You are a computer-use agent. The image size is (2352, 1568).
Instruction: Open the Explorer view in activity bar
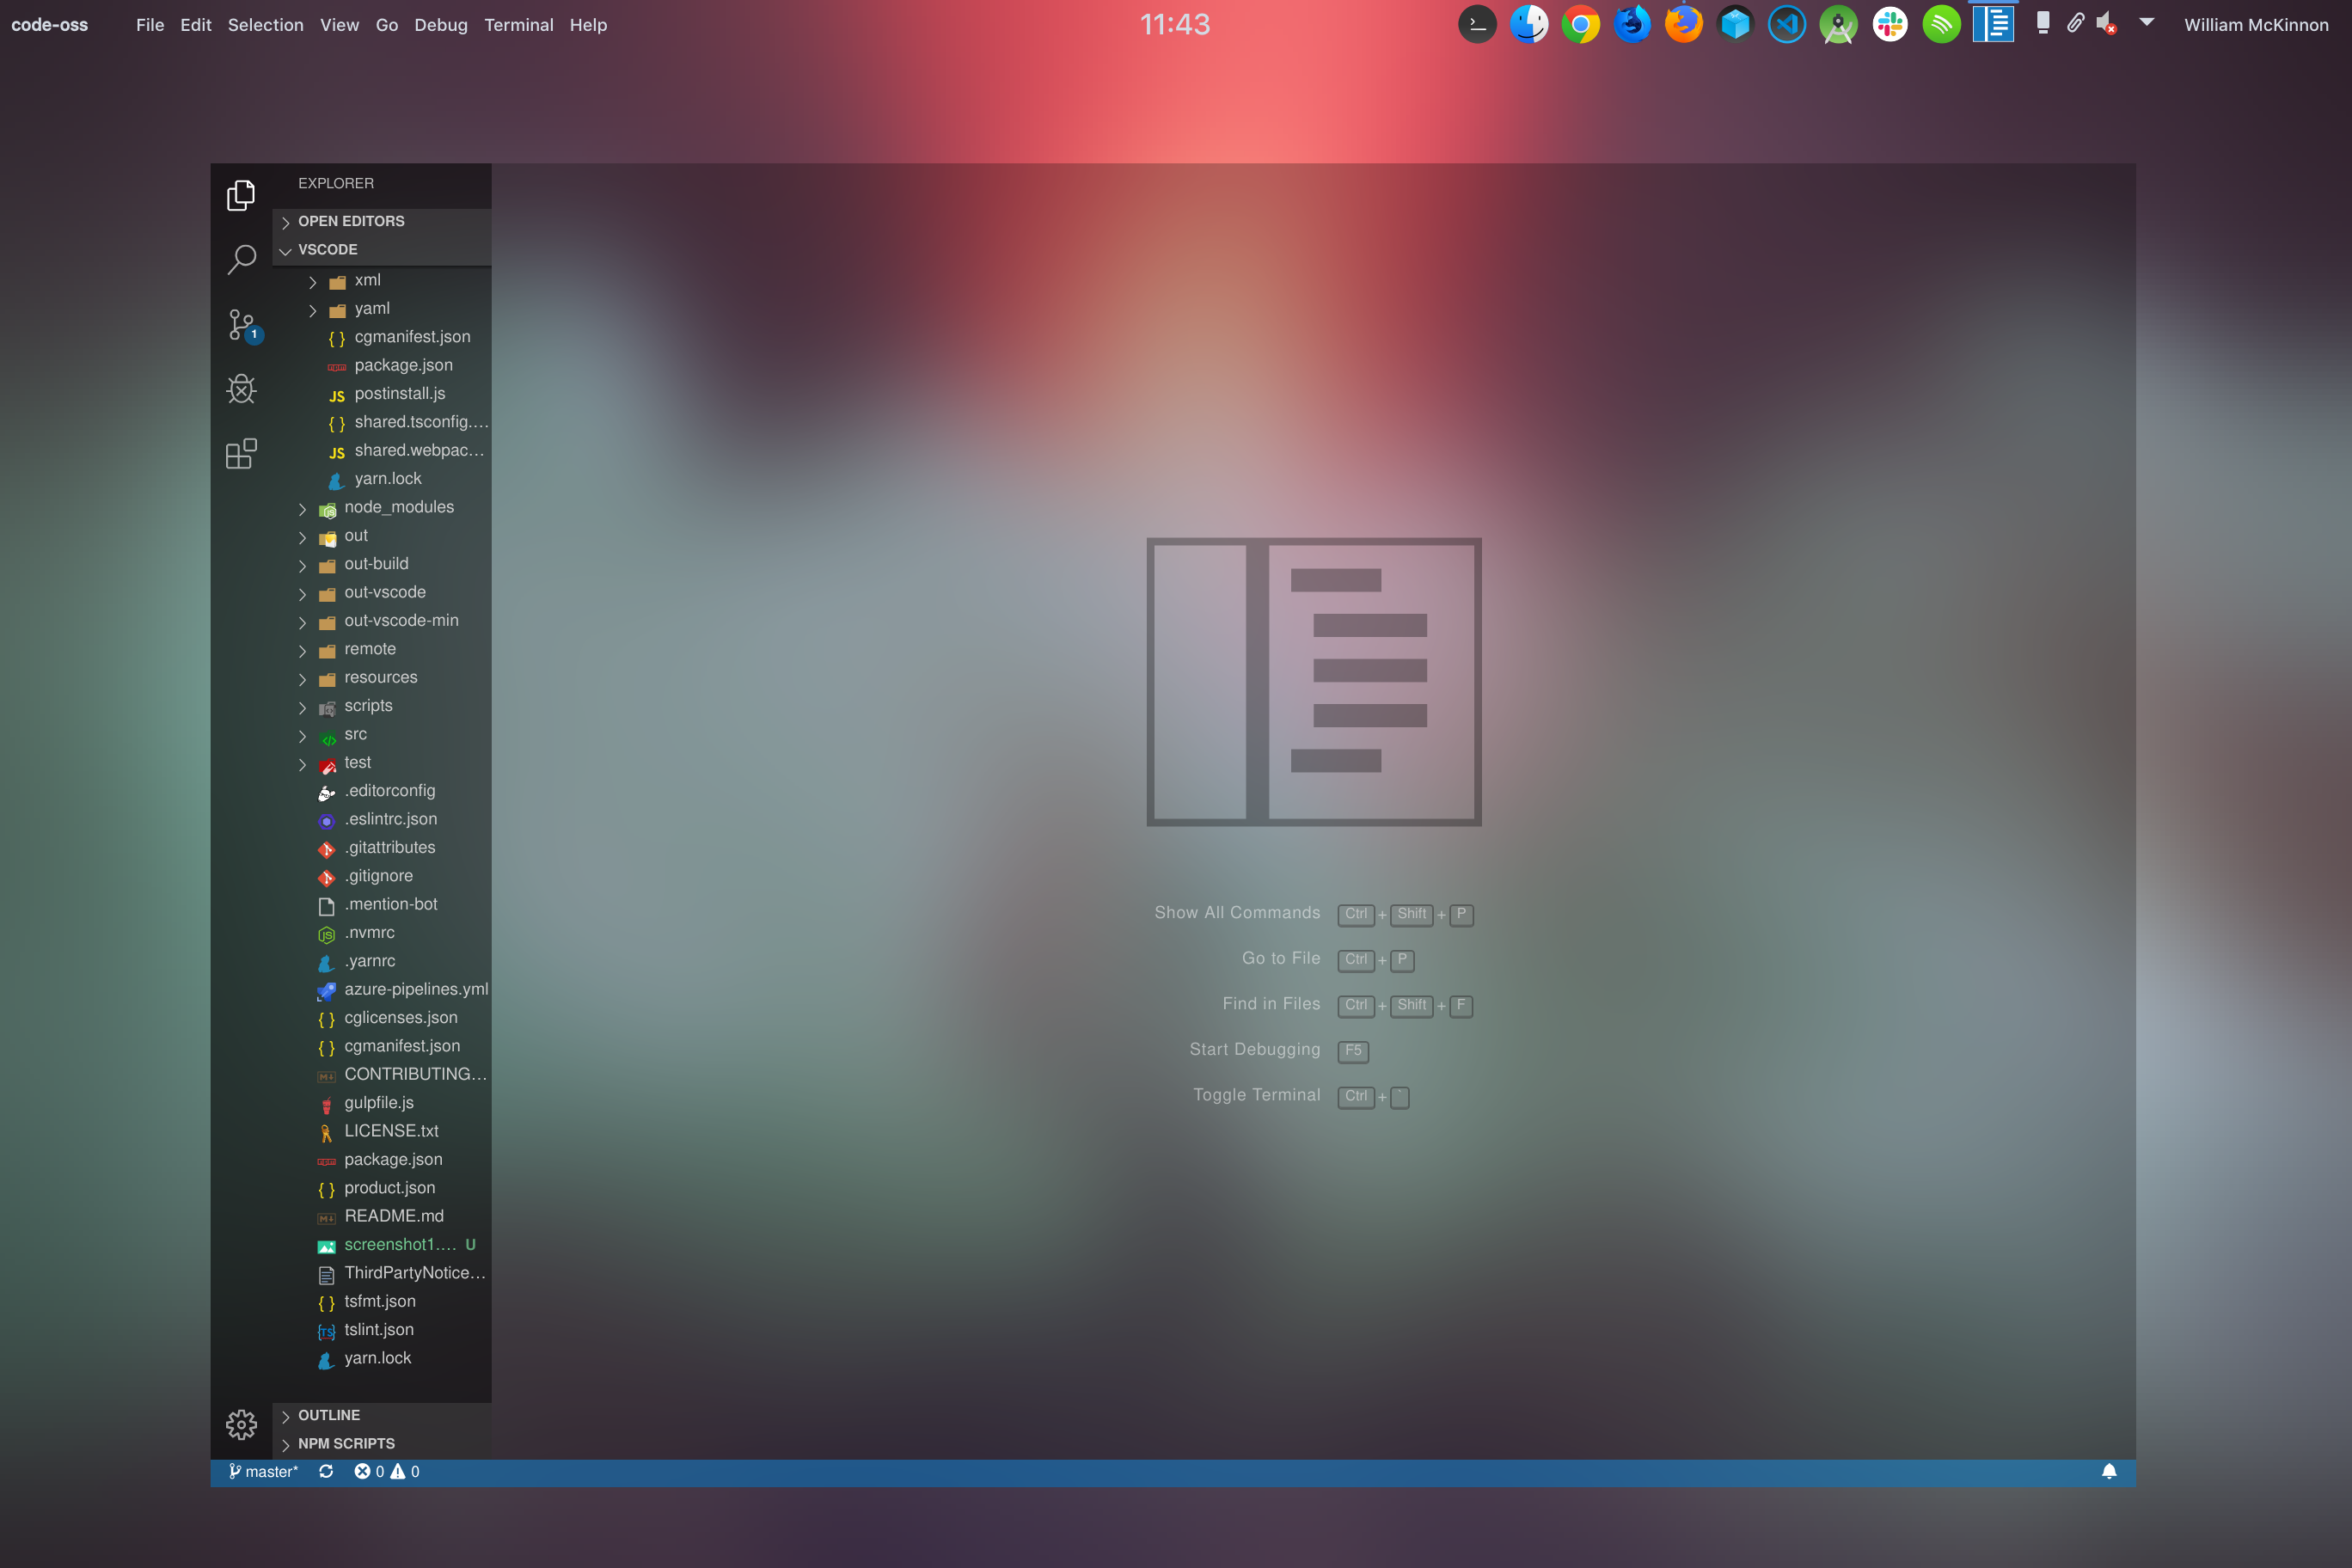click(241, 195)
